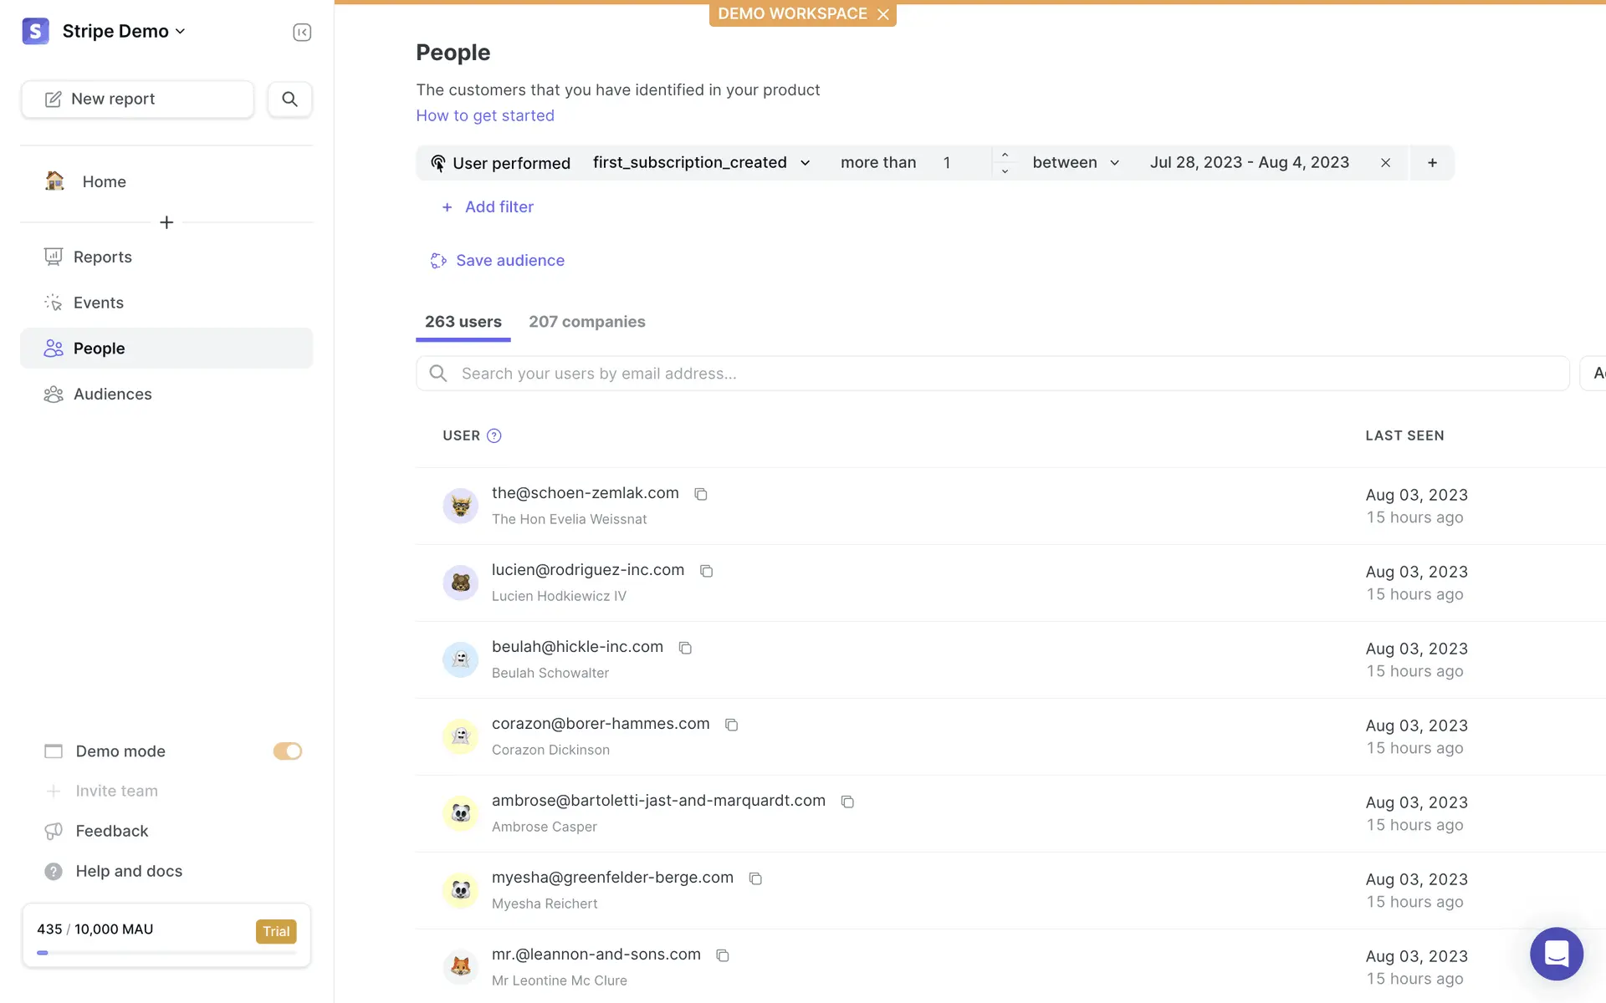
Task: Switch to 207 companies tab
Action: point(586,322)
